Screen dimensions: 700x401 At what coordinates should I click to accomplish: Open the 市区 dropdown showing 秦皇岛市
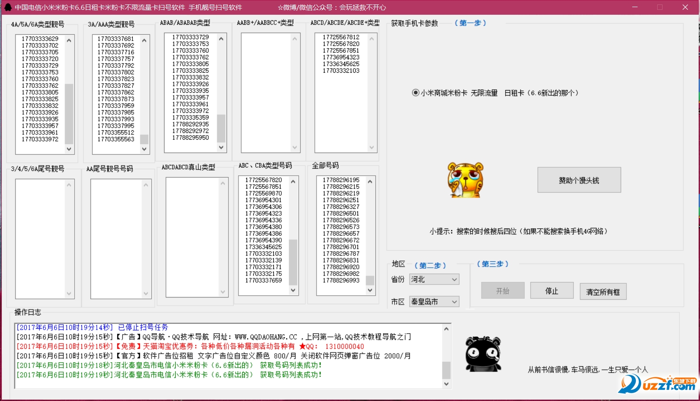[x=434, y=302]
